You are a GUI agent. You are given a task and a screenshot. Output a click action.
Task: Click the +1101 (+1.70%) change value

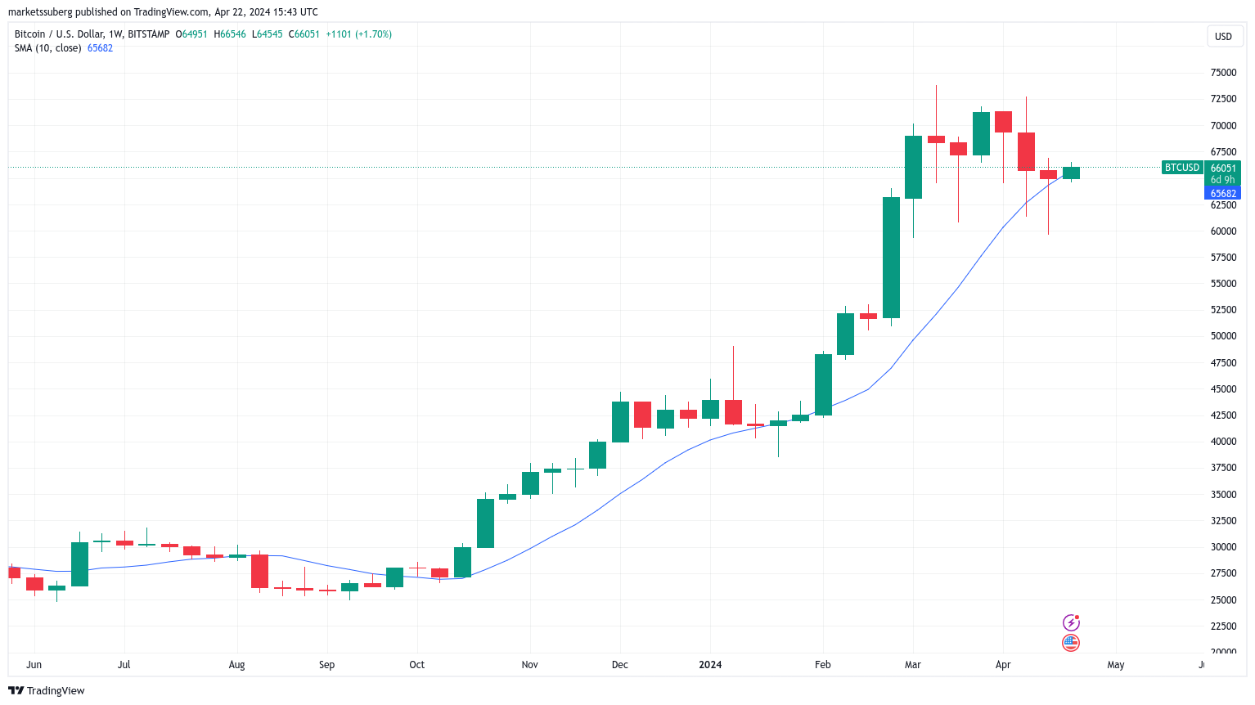coord(358,34)
